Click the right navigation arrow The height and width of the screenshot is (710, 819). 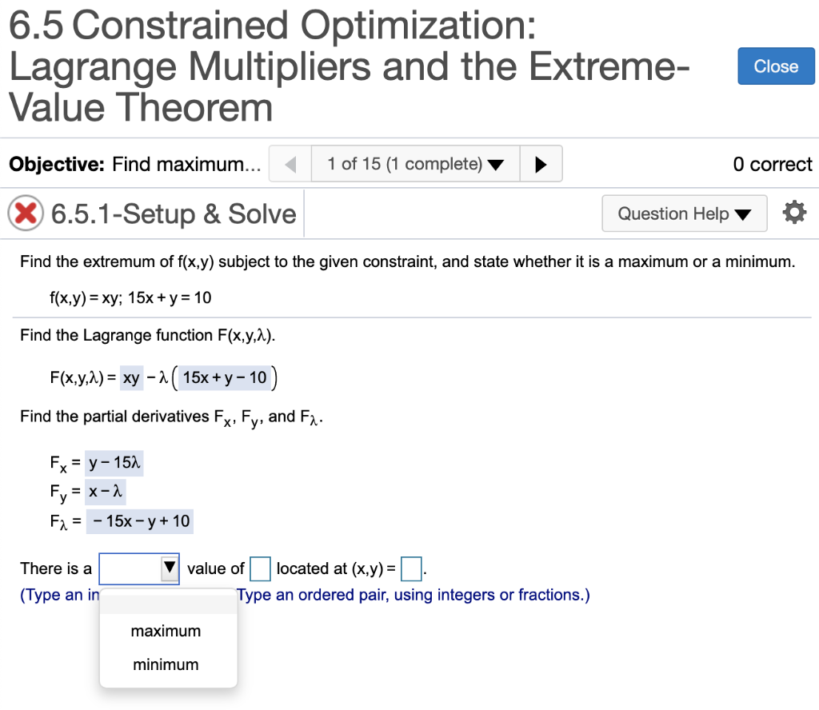click(541, 163)
